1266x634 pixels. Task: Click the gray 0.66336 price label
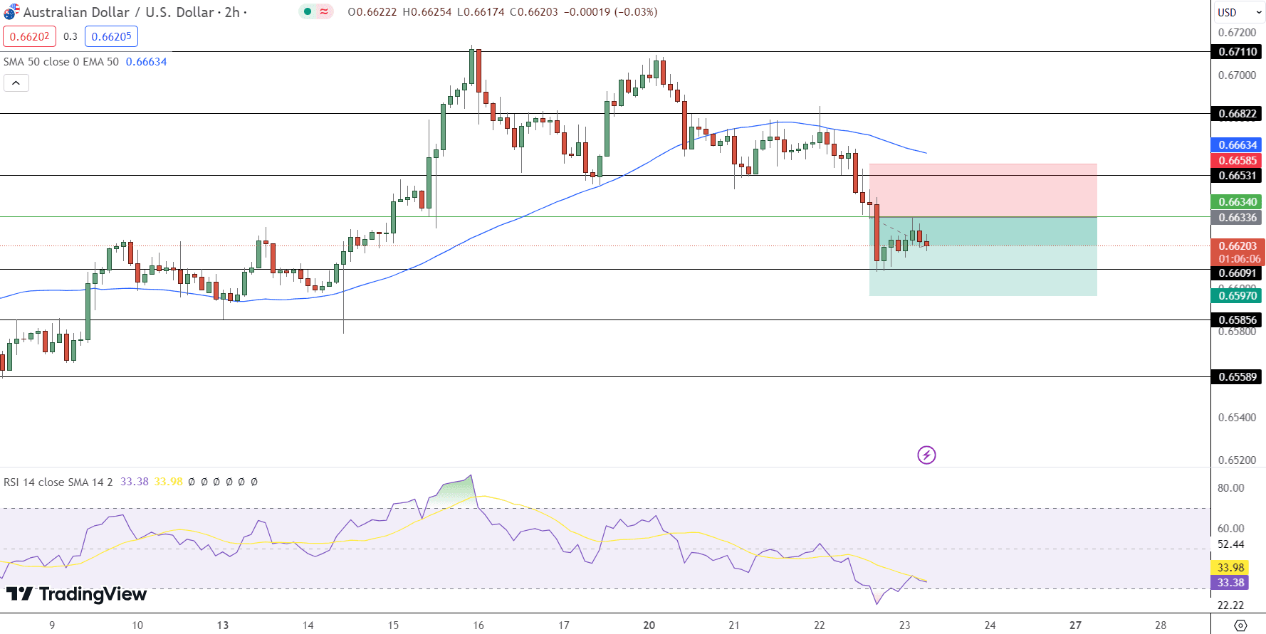[1238, 218]
